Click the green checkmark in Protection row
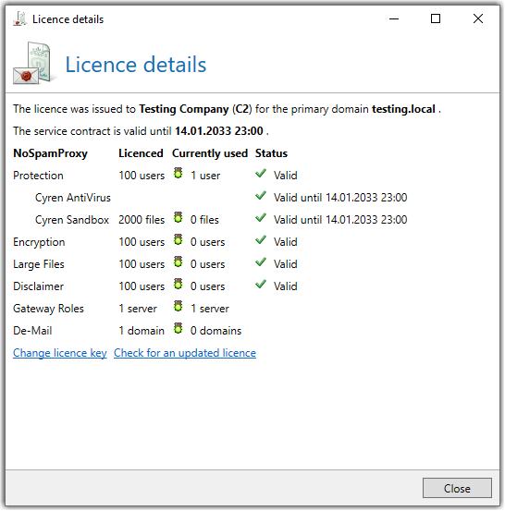Screen dimensions: 505x511 [261, 174]
